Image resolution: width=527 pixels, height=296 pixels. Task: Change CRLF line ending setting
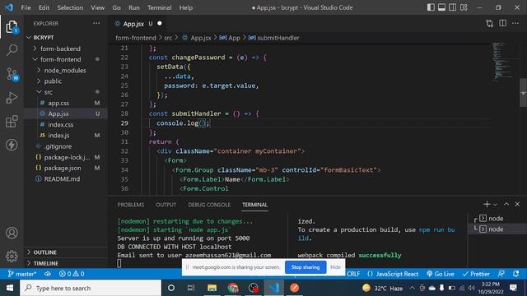(x=353, y=274)
